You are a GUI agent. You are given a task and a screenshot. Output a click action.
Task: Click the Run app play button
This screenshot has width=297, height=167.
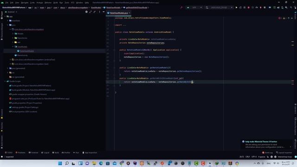pos(236,7)
